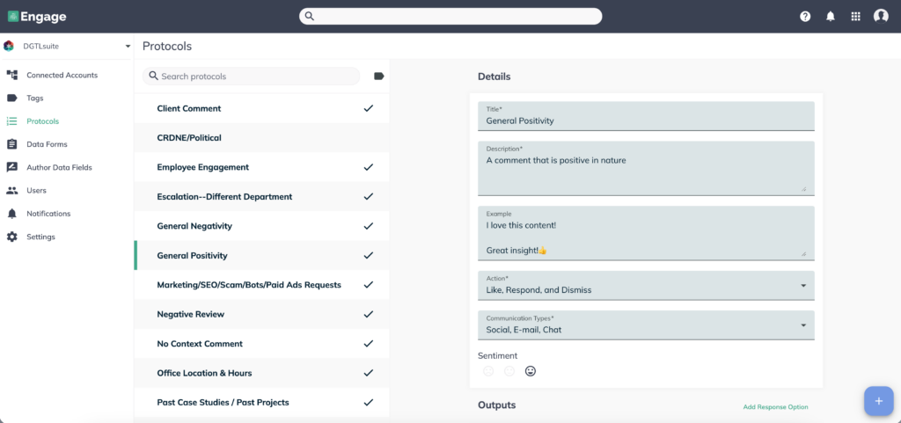
Task: Click checkmark on Office Location & Hours row
Action: (x=369, y=373)
